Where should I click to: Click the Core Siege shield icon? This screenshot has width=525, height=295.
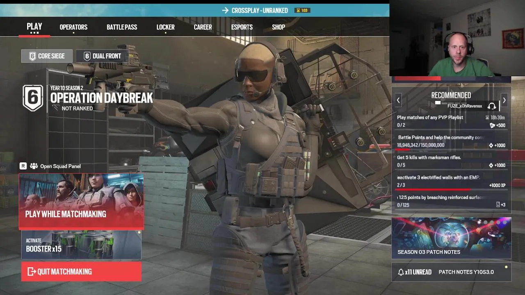[32, 56]
